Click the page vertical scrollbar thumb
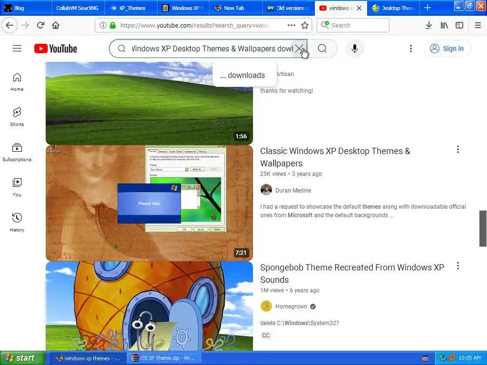 [483, 229]
